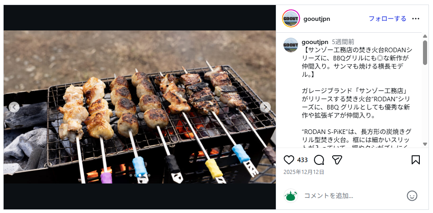Click the GO OUT avatar beside the caption
433x213 pixels.
click(x=291, y=45)
